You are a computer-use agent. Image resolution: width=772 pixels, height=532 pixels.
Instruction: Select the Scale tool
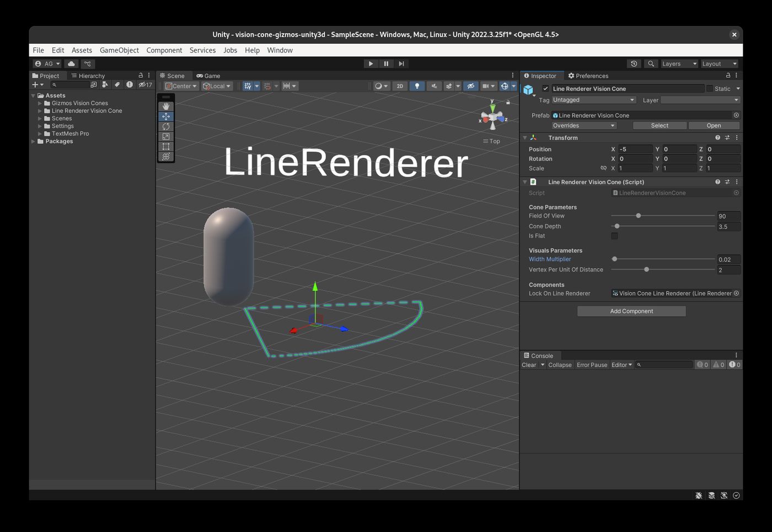[166, 136]
